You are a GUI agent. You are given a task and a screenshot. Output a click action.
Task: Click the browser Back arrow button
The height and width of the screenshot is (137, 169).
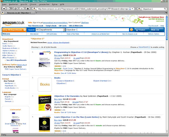(x=4, y=9)
